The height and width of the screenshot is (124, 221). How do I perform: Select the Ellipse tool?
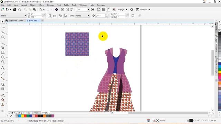2,57
